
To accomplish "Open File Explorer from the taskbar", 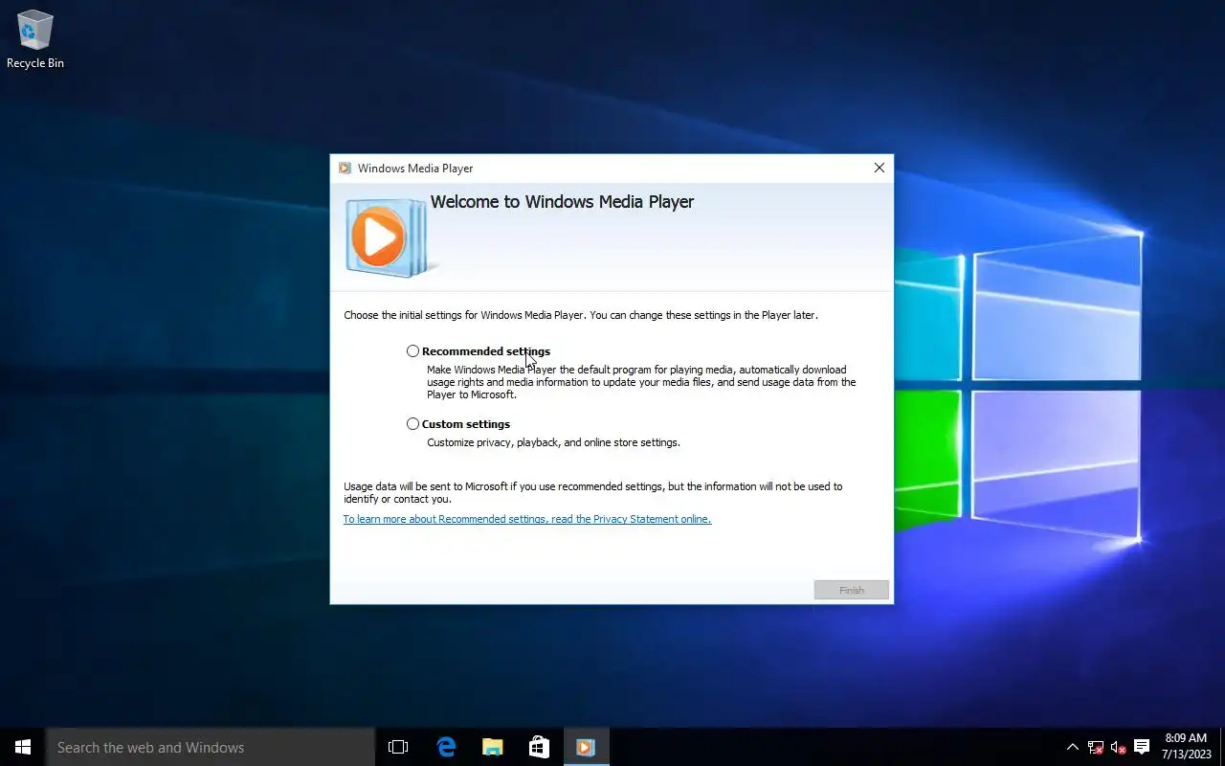I will (x=492, y=747).
